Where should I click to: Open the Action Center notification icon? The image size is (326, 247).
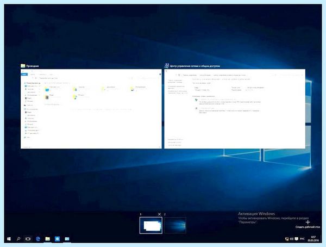coord(297,239)
